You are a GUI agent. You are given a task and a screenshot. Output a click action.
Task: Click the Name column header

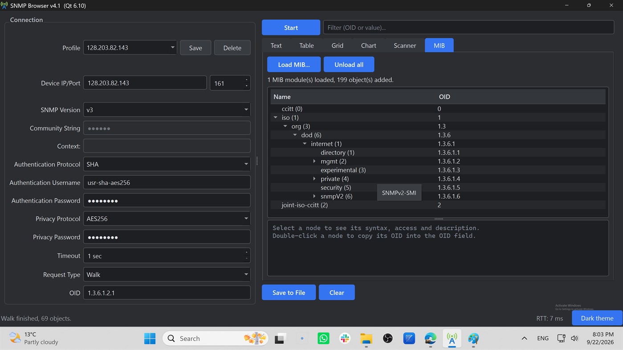pyautogui.click(x=354, y=97)
